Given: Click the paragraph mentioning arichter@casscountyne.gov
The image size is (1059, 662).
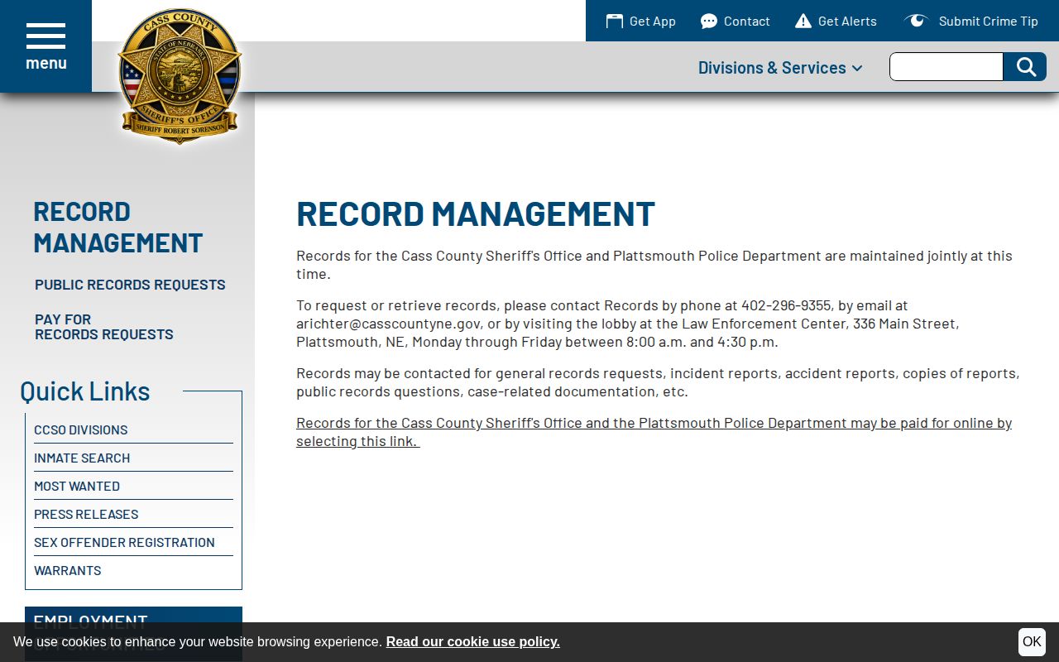Looking at the screenshot, I should click(628, 324).
